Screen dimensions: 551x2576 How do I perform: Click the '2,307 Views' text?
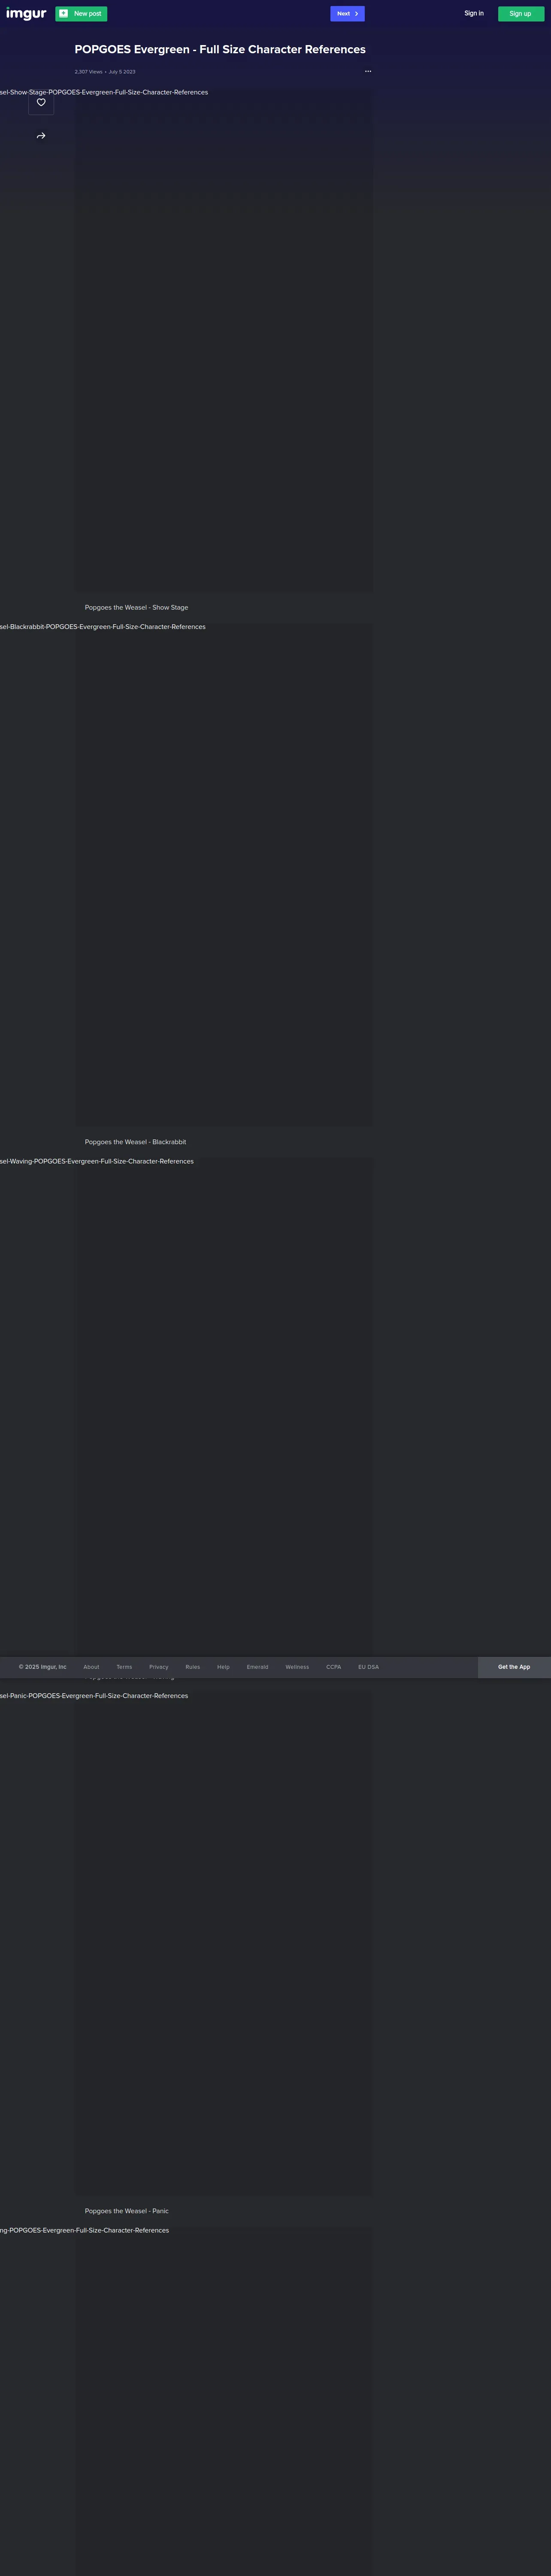[88, 72]
